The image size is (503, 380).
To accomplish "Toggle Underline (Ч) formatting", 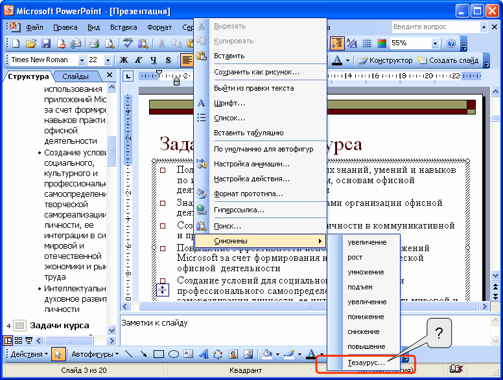I will pyautogui.click(x=154, y=60).
